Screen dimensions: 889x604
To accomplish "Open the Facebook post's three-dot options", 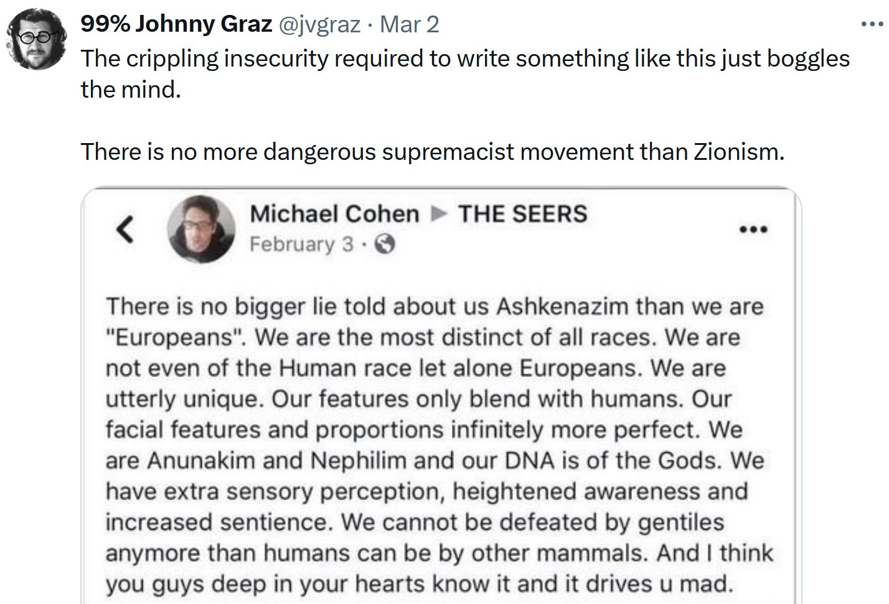I will 753,229.
